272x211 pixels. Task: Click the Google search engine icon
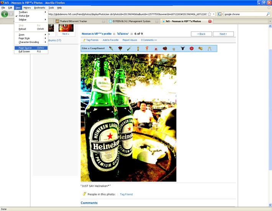coord(220,14)
